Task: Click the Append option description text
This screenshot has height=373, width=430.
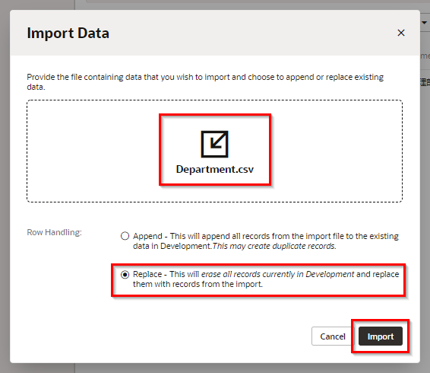Action: pyautogui.click(x=266, y=241)
